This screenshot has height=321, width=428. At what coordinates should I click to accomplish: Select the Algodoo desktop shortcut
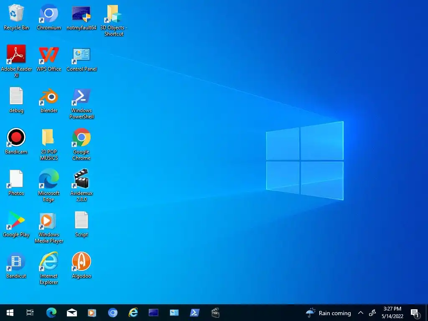(x=82, y=265)
